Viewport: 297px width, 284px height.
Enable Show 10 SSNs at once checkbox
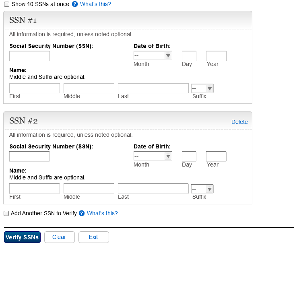tap(6, 4)
